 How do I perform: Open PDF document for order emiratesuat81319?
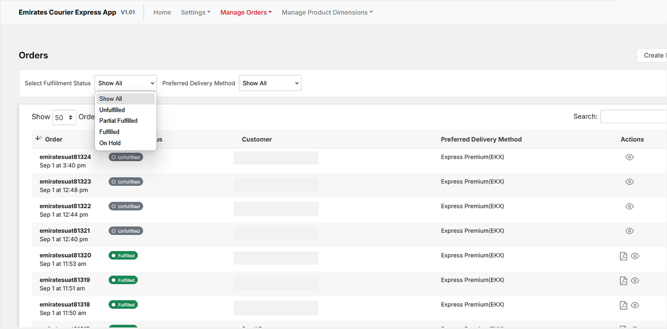point(623,281)
